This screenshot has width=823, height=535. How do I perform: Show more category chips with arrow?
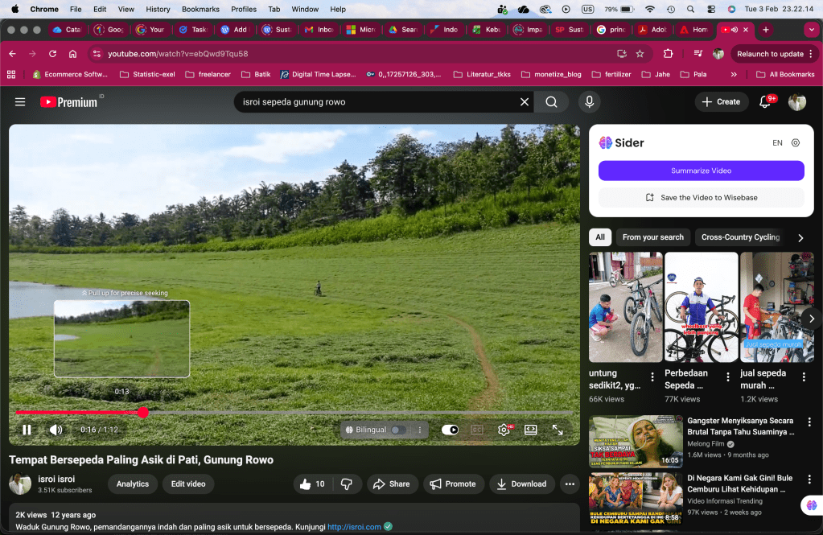[x=800, y=237]
